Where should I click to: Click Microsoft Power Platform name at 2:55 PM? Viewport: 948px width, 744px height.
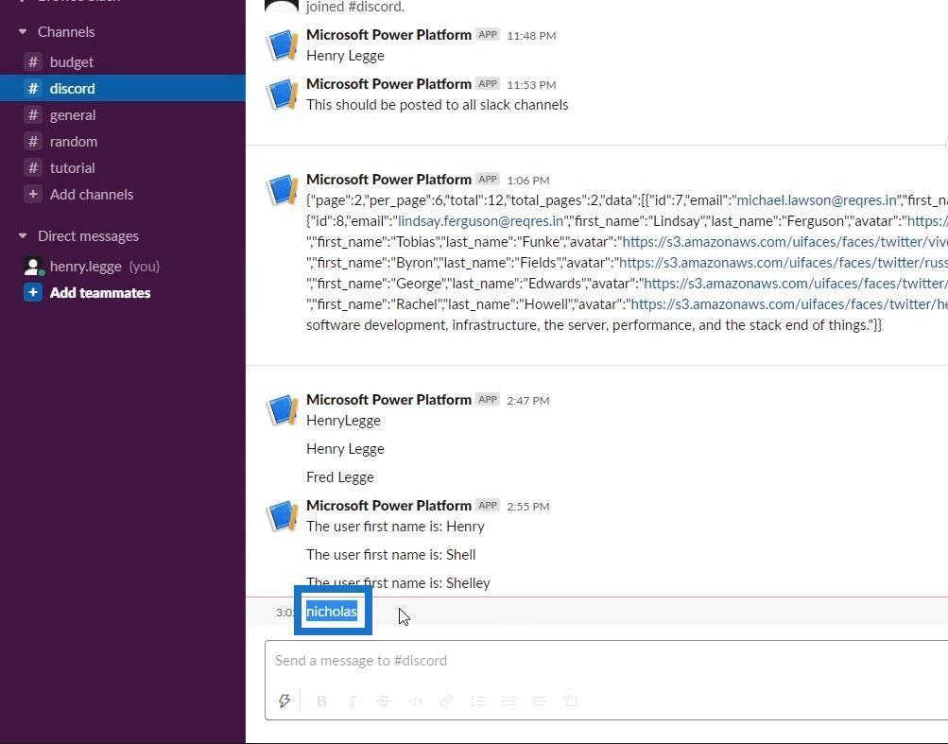coord(388,505)
